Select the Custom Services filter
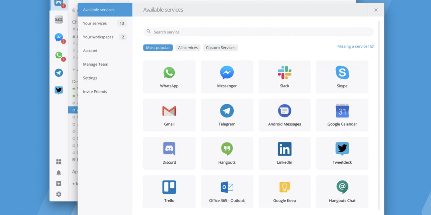Viewport: 431px width, 215px height. tap(220, 48)
